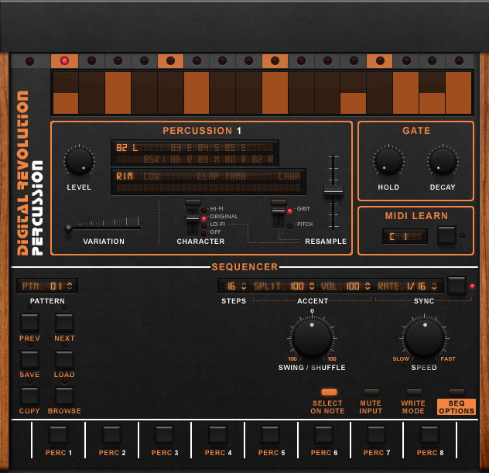Toggle WRITE MODE option
The image size is (489, 473).
point(414,392)
